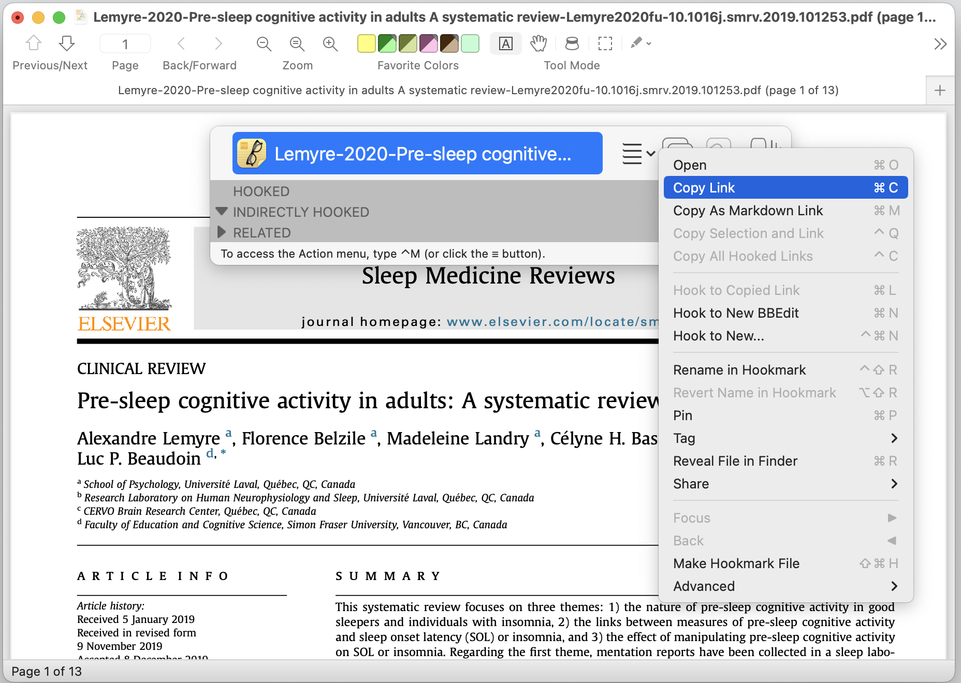Viewport: 961px width, 683px height.
Task: Click the page number field
Action: 125,44
